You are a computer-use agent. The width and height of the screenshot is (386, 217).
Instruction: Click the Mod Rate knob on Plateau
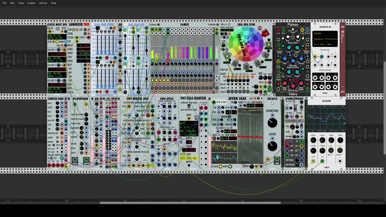coord(285,83)
